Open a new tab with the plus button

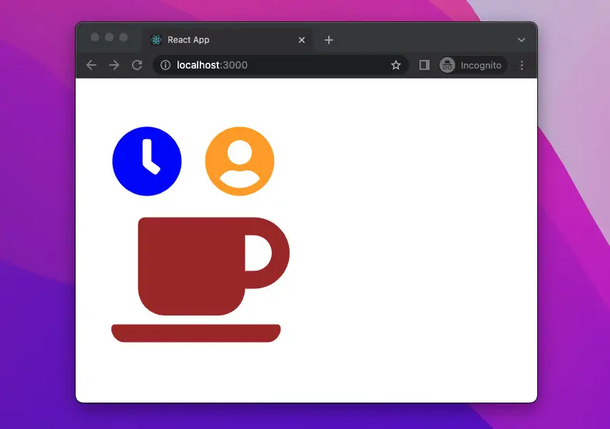(329, 40)
